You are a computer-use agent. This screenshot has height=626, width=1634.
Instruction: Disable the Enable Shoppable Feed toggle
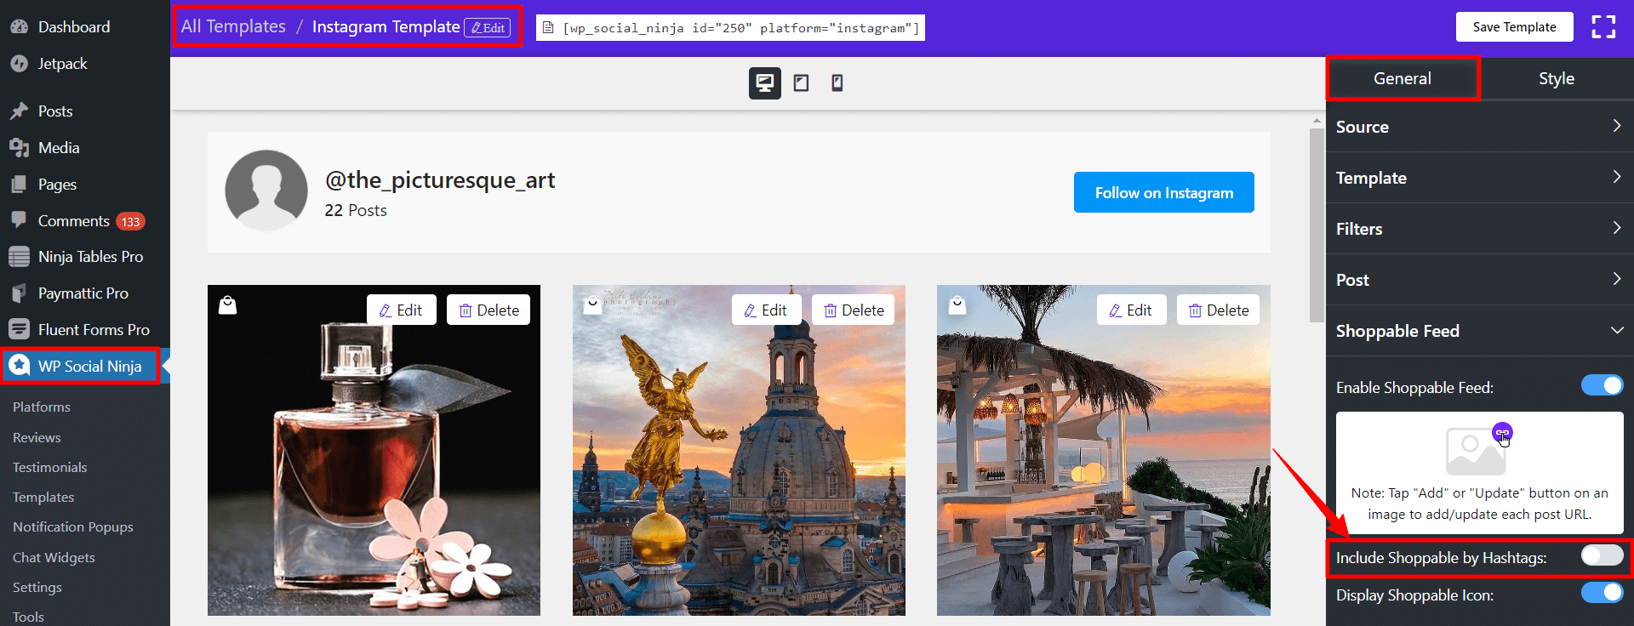[1603, 385]
